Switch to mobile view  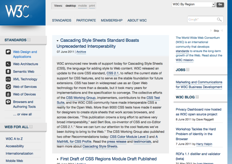pyautogui.click(x=82, y=6)
